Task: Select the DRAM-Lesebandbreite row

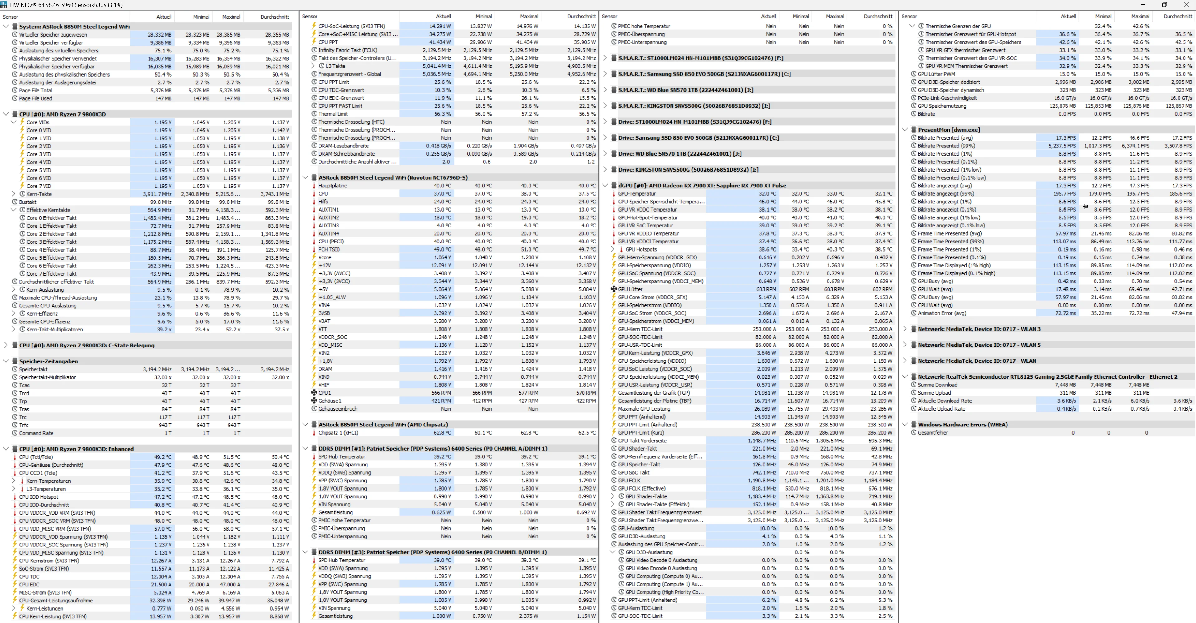Action: (x=449, y=146)
